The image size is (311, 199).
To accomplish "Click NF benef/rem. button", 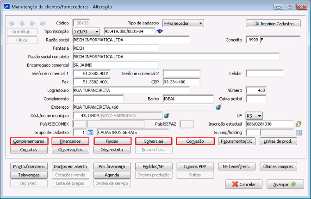I will pyautogui.click(x=237, y=167).
